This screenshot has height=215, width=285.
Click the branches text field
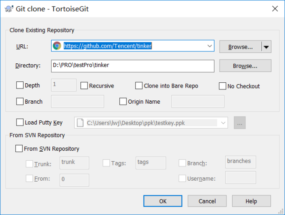coord(240,162)
